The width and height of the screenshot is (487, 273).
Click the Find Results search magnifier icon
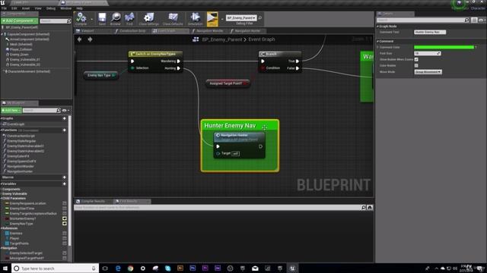click(x=364, y=207)
